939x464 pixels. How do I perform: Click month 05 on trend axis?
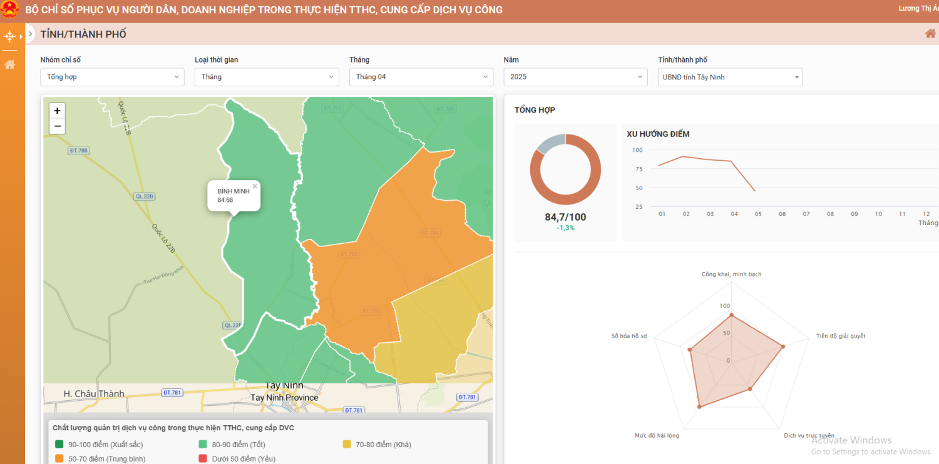coord(758,214)
